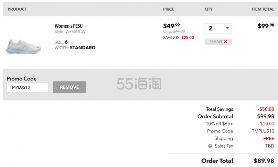The width and height of the screenshot is (278, 167).
Task: Remove the TMPLUS10 promo code
Action: pyautogui.click(x=69, y=87)
